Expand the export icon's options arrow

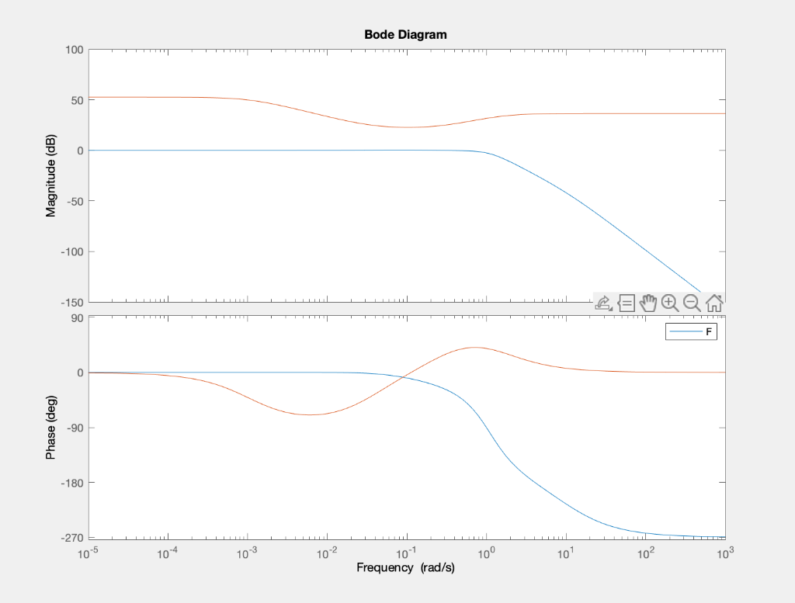click(x=610, y=308)
